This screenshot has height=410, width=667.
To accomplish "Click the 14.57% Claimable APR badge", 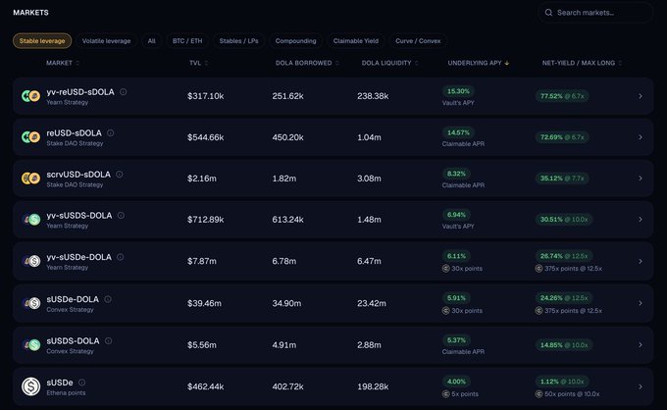I will (x=458, y=132).
